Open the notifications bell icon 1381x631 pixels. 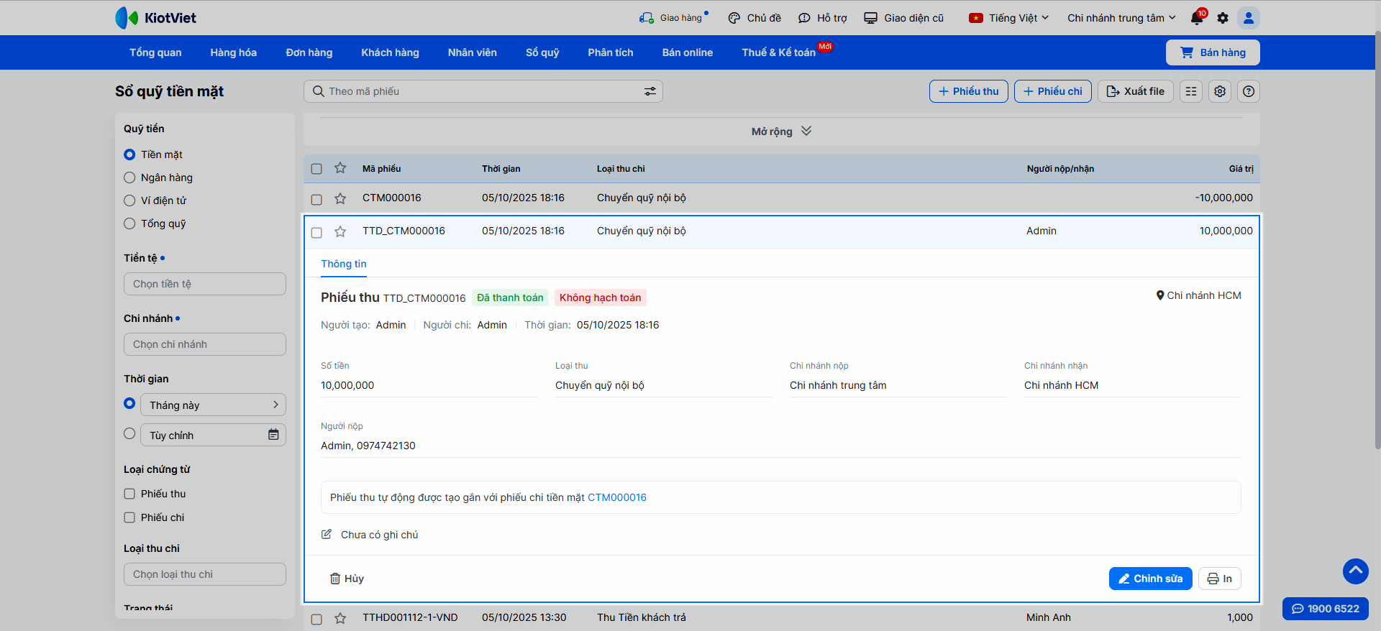tap(1197, 18)
